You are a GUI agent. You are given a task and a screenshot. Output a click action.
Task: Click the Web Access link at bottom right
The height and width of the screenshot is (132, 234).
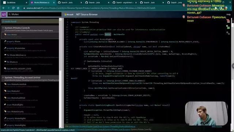pyautogui.click(x=217, y=126)
